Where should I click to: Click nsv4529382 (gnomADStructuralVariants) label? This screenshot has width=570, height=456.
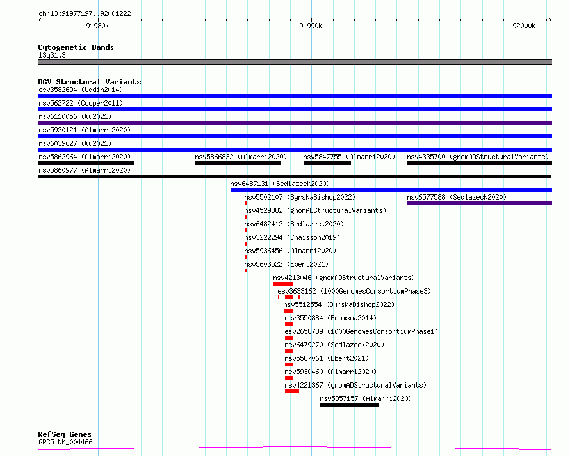[x=315, y=210]
